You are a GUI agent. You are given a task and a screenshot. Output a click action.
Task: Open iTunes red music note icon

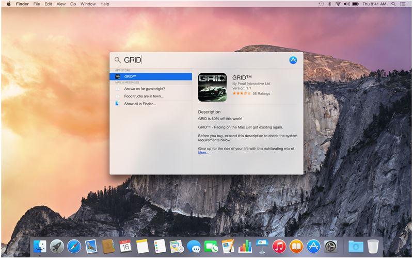tap(279, 247)
